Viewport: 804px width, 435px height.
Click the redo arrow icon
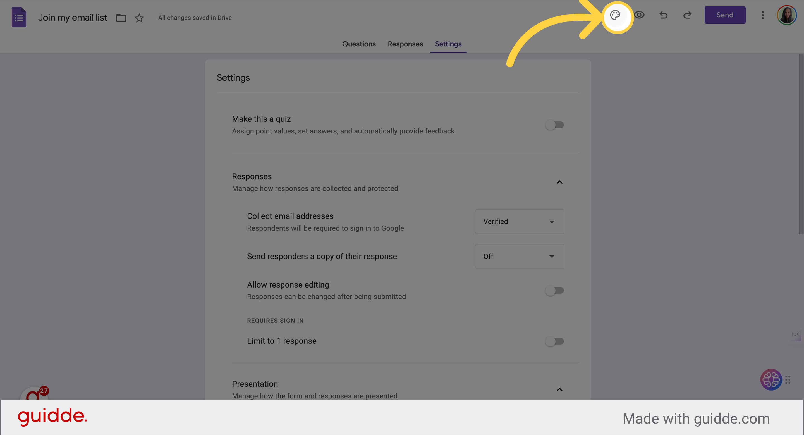pos(687,15)
